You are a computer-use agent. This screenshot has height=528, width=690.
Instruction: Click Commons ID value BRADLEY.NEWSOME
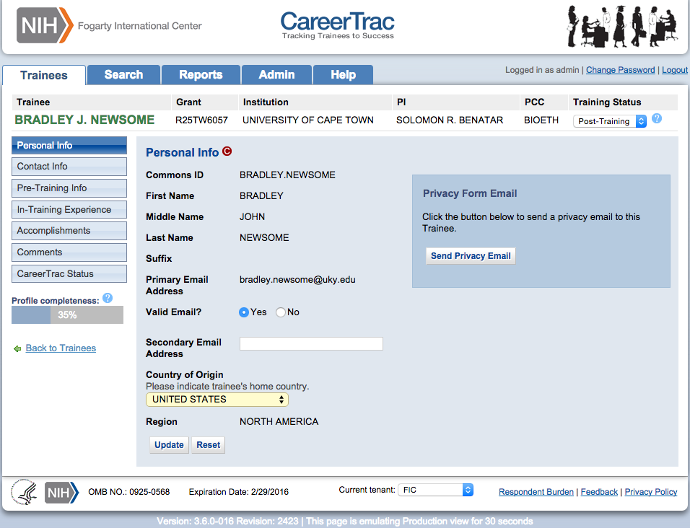coord(287,175)
